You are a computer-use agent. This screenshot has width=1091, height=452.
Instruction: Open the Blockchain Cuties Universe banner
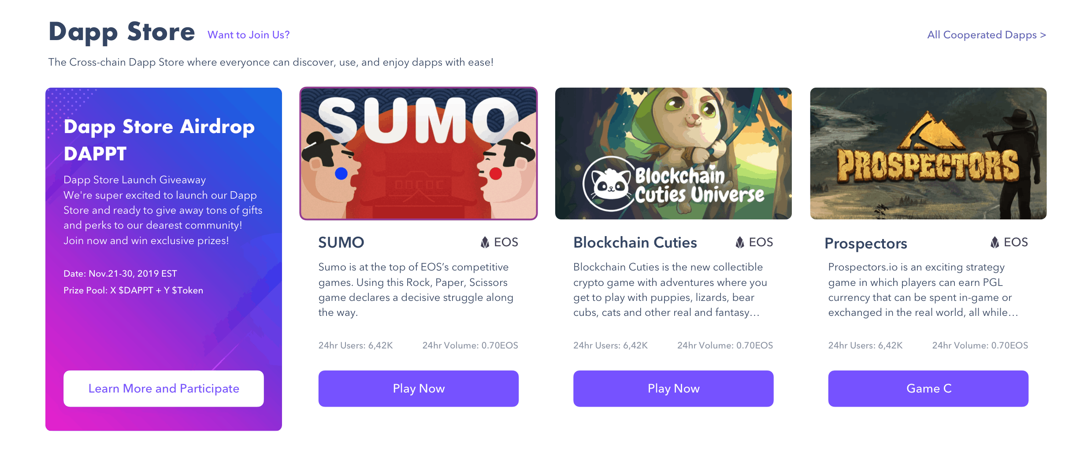pyautogui.click(x=673, y=153)
